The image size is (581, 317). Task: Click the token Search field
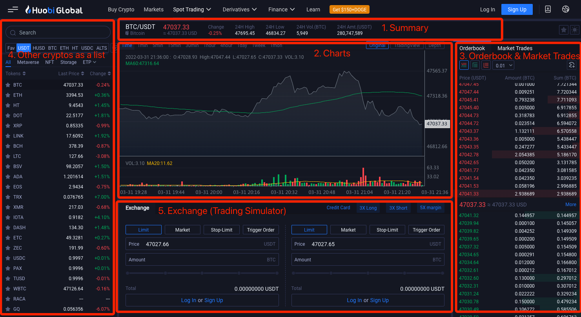point(58,33)
